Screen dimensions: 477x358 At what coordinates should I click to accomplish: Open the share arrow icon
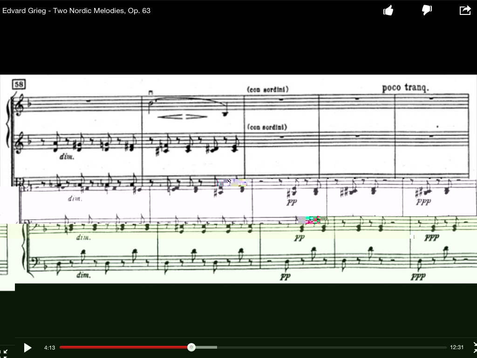tap(465, 10)
